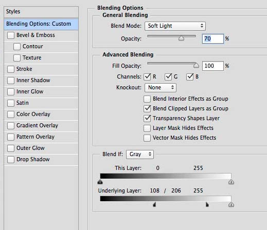Uncheck the G channel checkbox

pyautogui.click(x=168, y=77)
